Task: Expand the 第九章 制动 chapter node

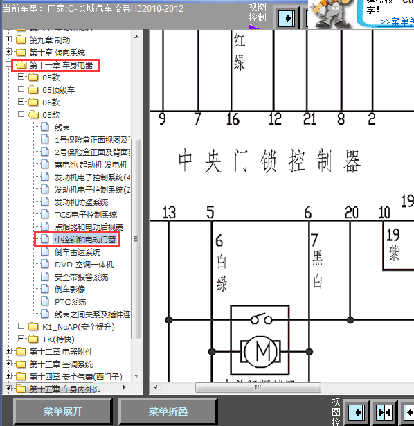Action: 9,39
